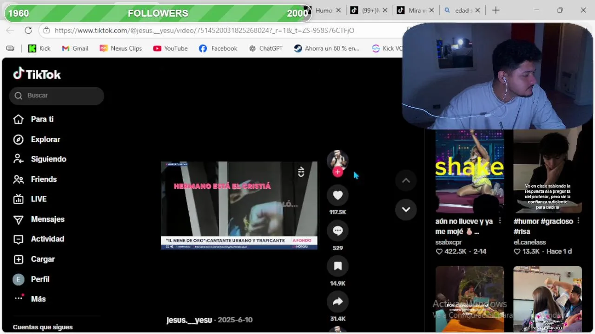Reload the page in browser

pyautogui.click(x=28, y=30)
